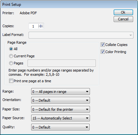The width and height of the screenshot is (138, 135).
Task: Expand the Range dropdown list
Action: (x=60, y=92)
